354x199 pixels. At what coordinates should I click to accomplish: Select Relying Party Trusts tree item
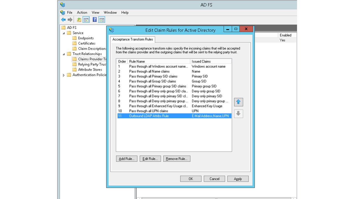pyautogui.click(x=92, y=64)
